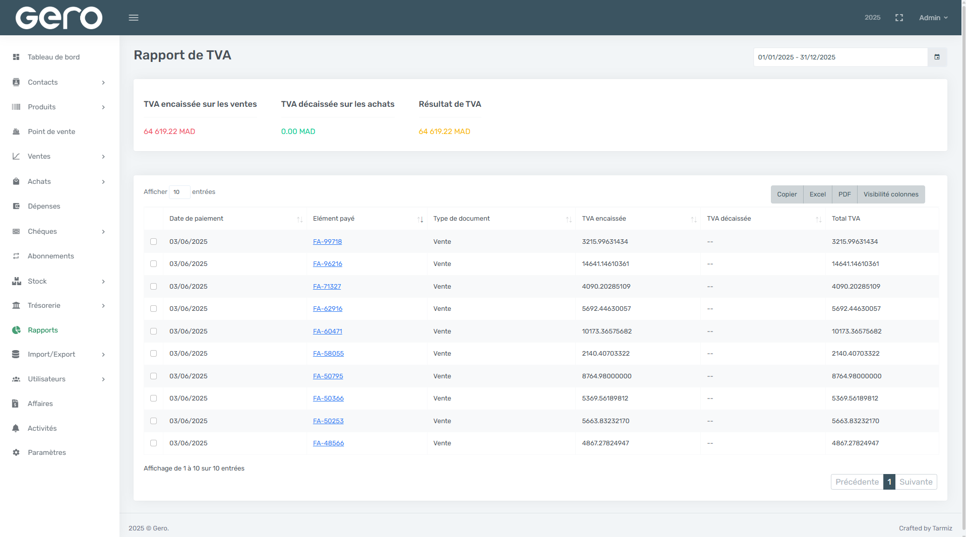Click the Produits barcode icon
The width and height of the screenshot is (966, 537).
pyautogui.click(x=16, y=107)
